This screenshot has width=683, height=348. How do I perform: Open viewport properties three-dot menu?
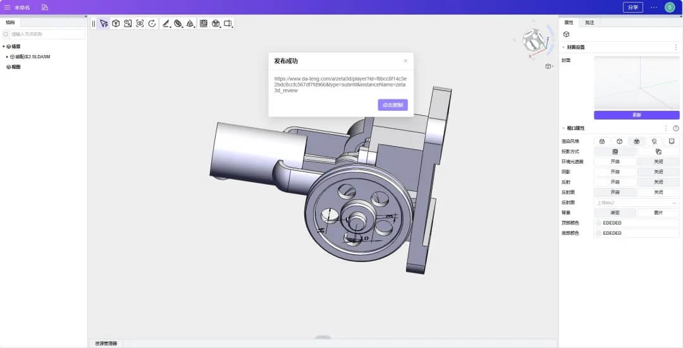pos(665,128)
